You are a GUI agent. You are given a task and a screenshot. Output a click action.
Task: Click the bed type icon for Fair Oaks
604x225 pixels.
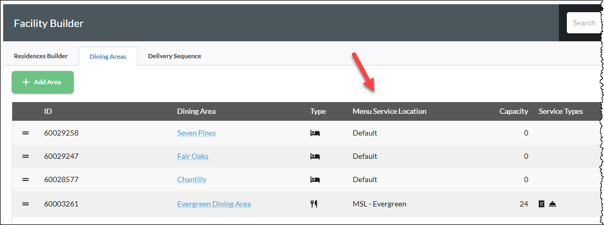tap(315, 156)
